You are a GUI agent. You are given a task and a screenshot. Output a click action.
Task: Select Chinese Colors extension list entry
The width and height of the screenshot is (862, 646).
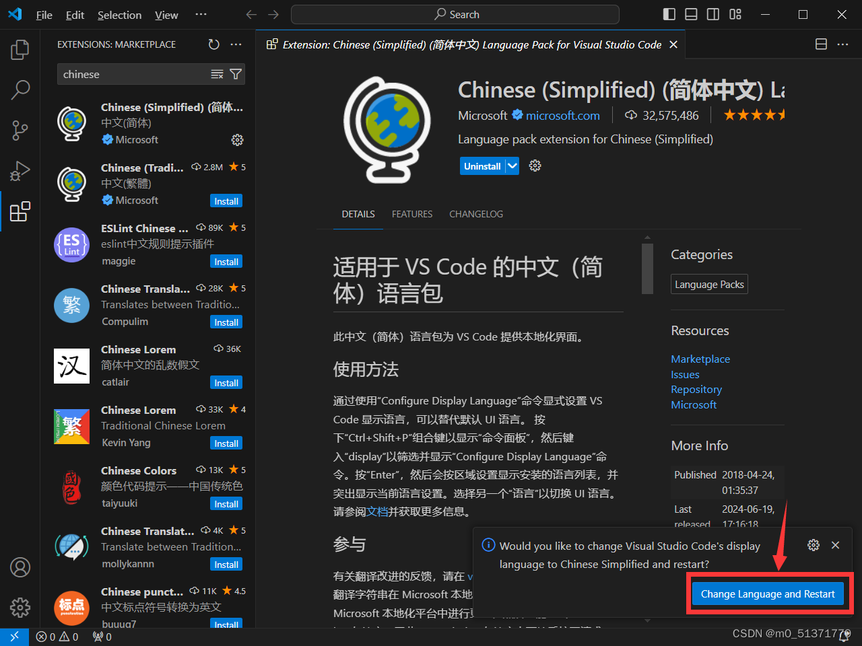(x=148, y=486)
